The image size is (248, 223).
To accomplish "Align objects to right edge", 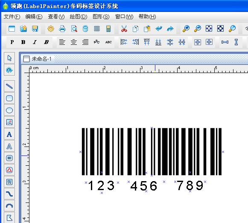I will tap(135, 42).
